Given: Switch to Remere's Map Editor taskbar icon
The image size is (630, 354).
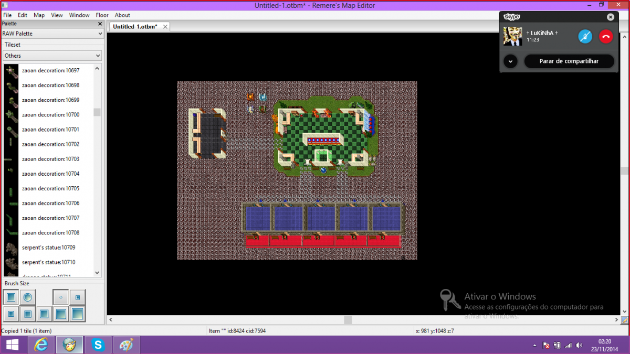Looking at the screenshot, I should pyautogui.click(x=69, y=345).
